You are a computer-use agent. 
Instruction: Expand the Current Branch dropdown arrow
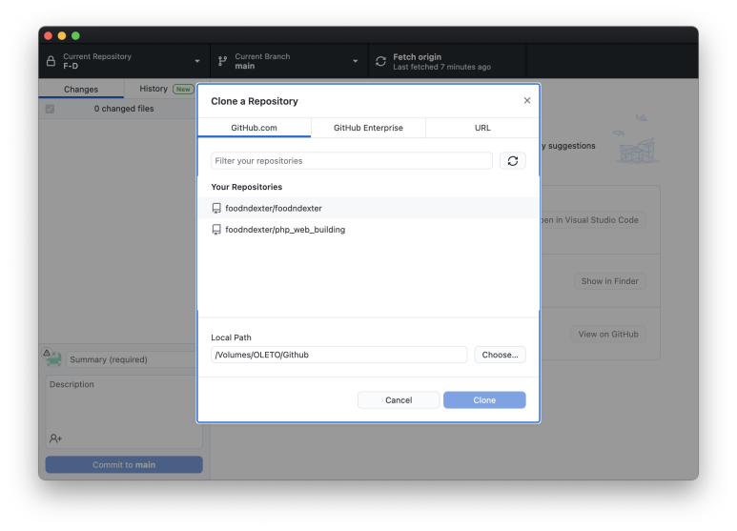tap(356, 61)
